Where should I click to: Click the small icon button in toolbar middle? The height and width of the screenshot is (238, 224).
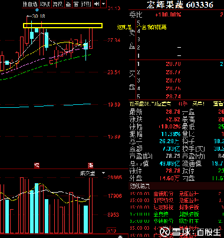(68, 4)
